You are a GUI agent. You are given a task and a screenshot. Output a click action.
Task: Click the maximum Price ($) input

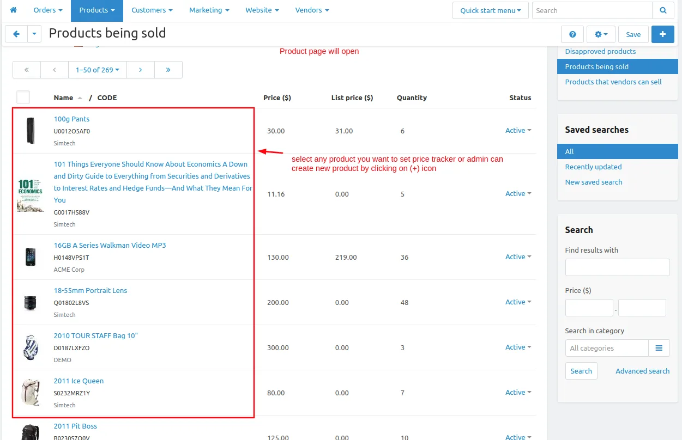pos(642,308)
